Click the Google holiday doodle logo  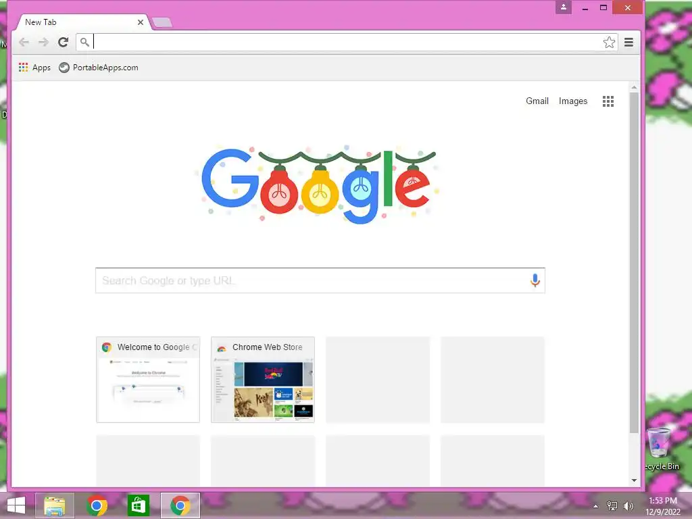pos(318,184)
